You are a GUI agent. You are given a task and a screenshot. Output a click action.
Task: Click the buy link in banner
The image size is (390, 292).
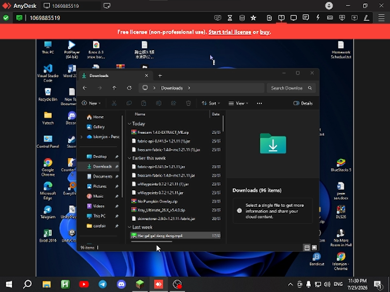point(265,32)
